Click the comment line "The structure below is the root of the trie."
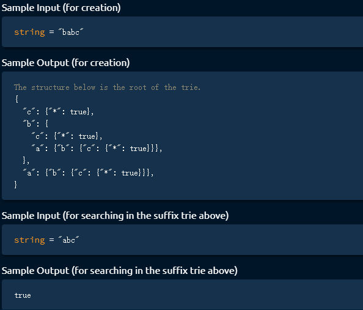 (x=107, y=87)
